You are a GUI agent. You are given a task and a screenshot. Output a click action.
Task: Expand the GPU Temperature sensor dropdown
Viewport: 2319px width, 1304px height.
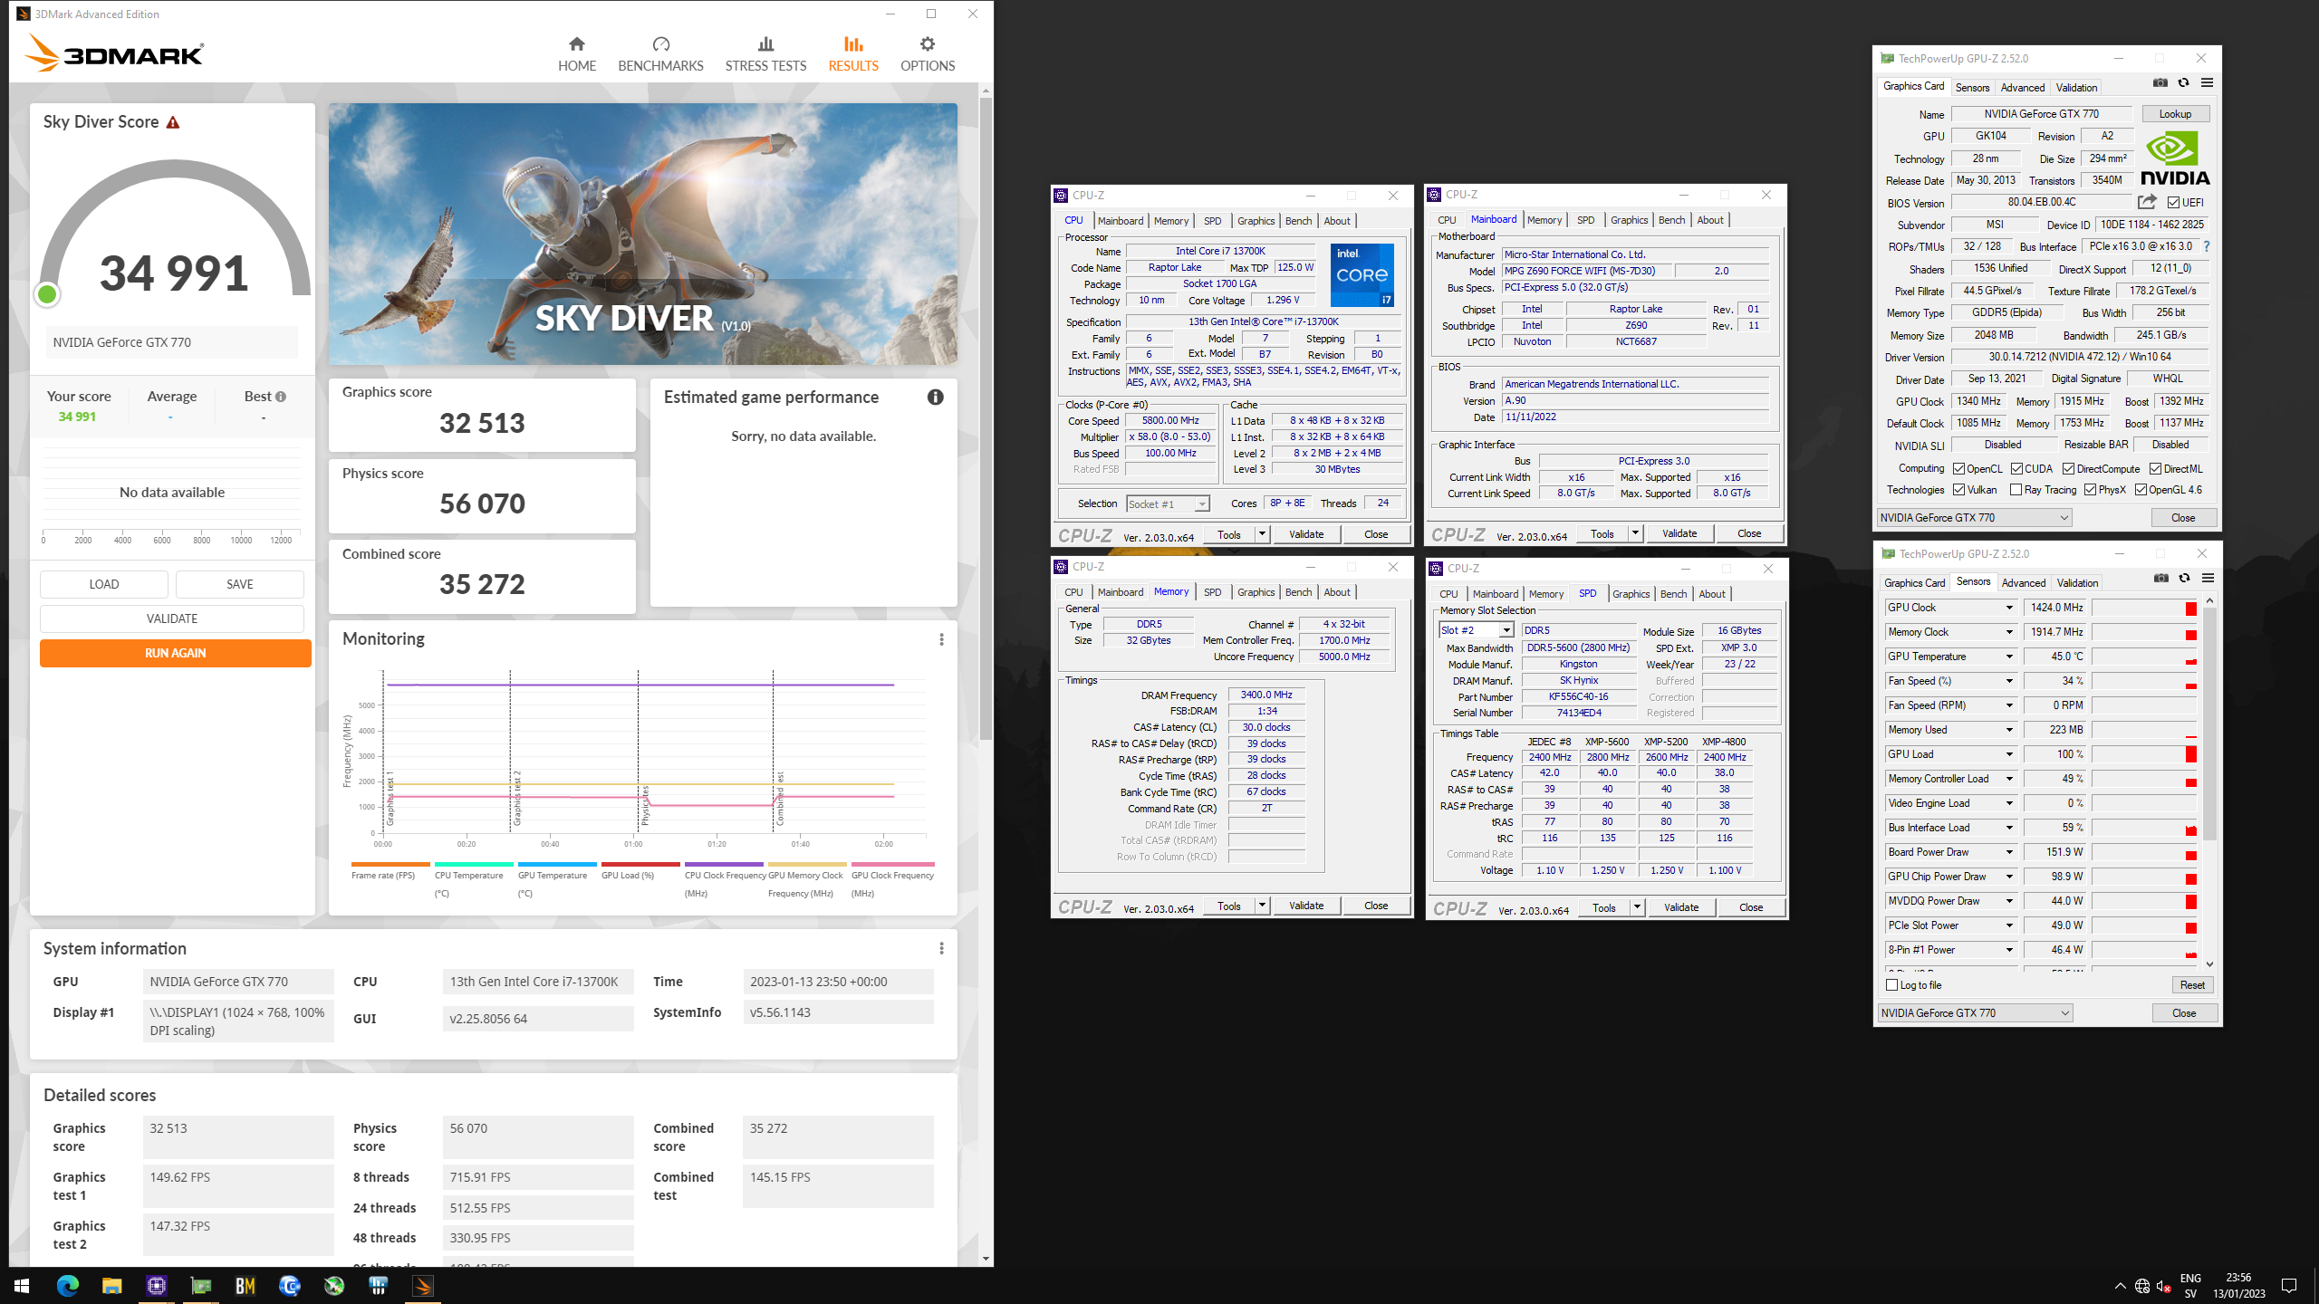[x=2009, y=657]
